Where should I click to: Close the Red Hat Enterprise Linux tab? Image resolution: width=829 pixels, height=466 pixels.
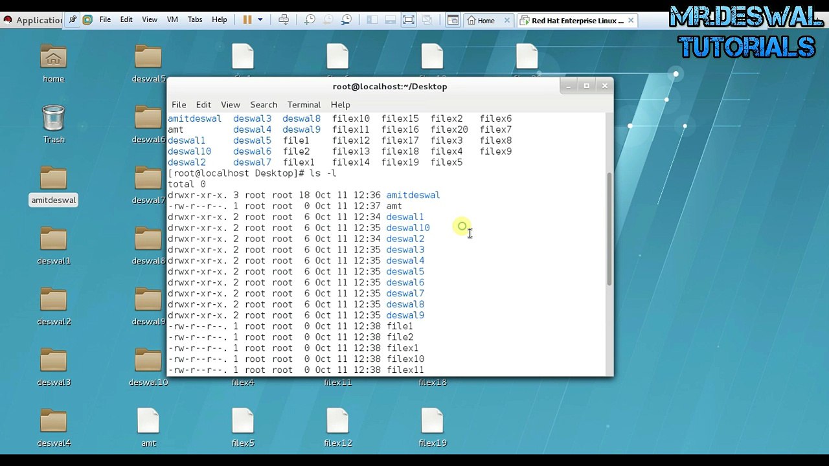click(631, 21)
